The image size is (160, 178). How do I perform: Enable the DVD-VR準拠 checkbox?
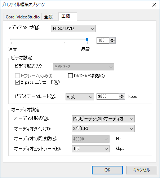[70, 76]
